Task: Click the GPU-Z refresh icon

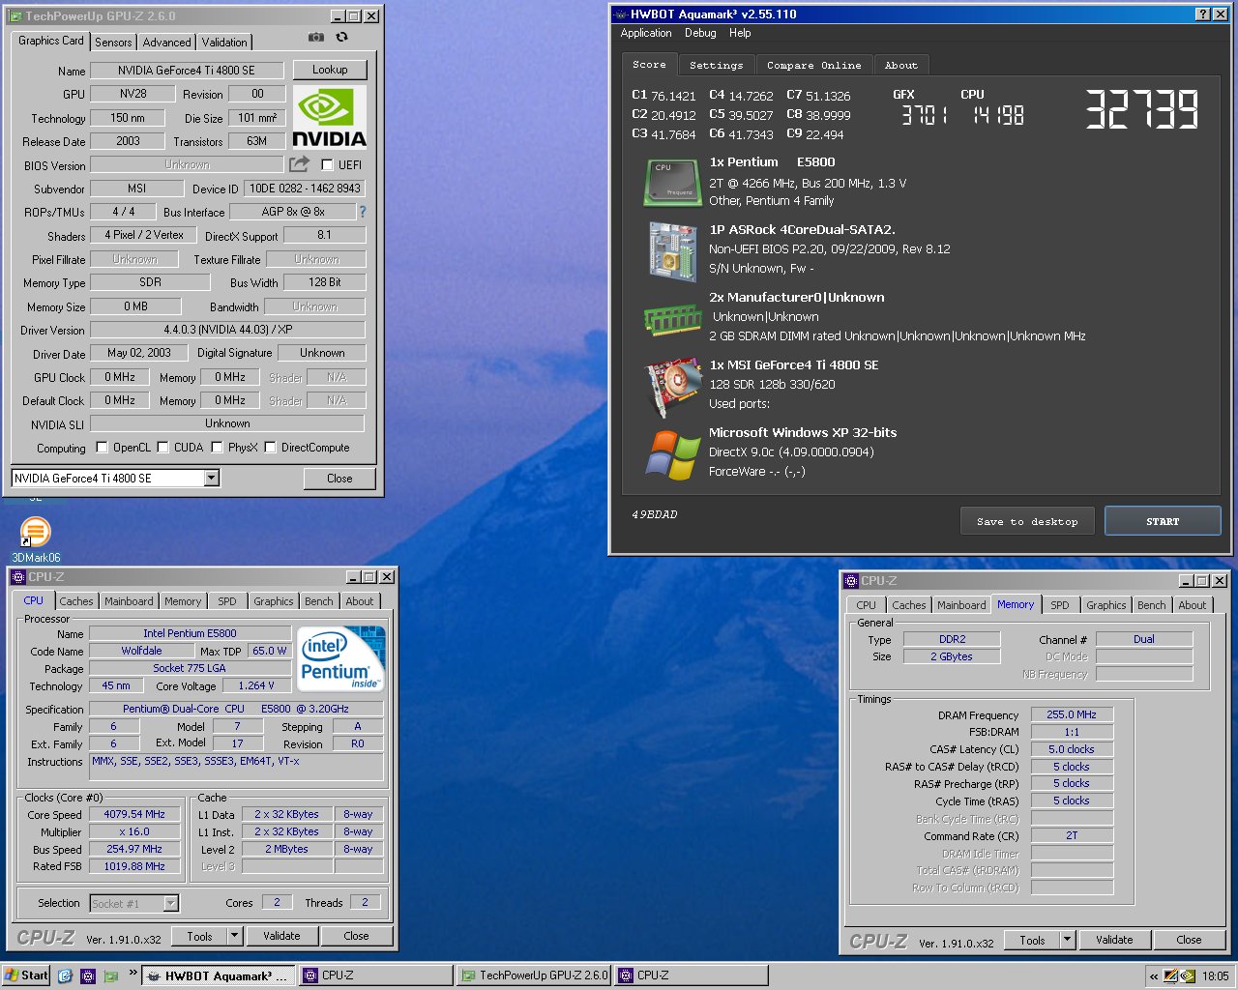Action: (341, 37)
